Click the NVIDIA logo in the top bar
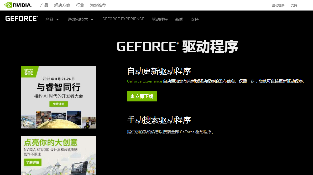Image resolution: width=313 pixels, height=175 pixels. 18,5
